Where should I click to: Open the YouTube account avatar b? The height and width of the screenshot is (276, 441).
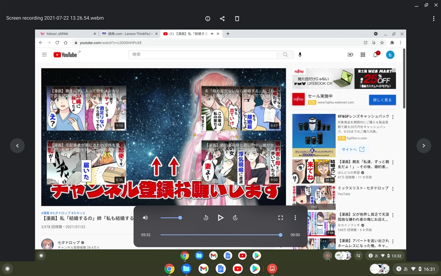[x=390, y=55]
